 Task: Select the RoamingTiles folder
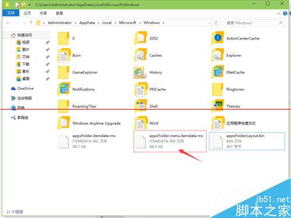click(77, 106)
